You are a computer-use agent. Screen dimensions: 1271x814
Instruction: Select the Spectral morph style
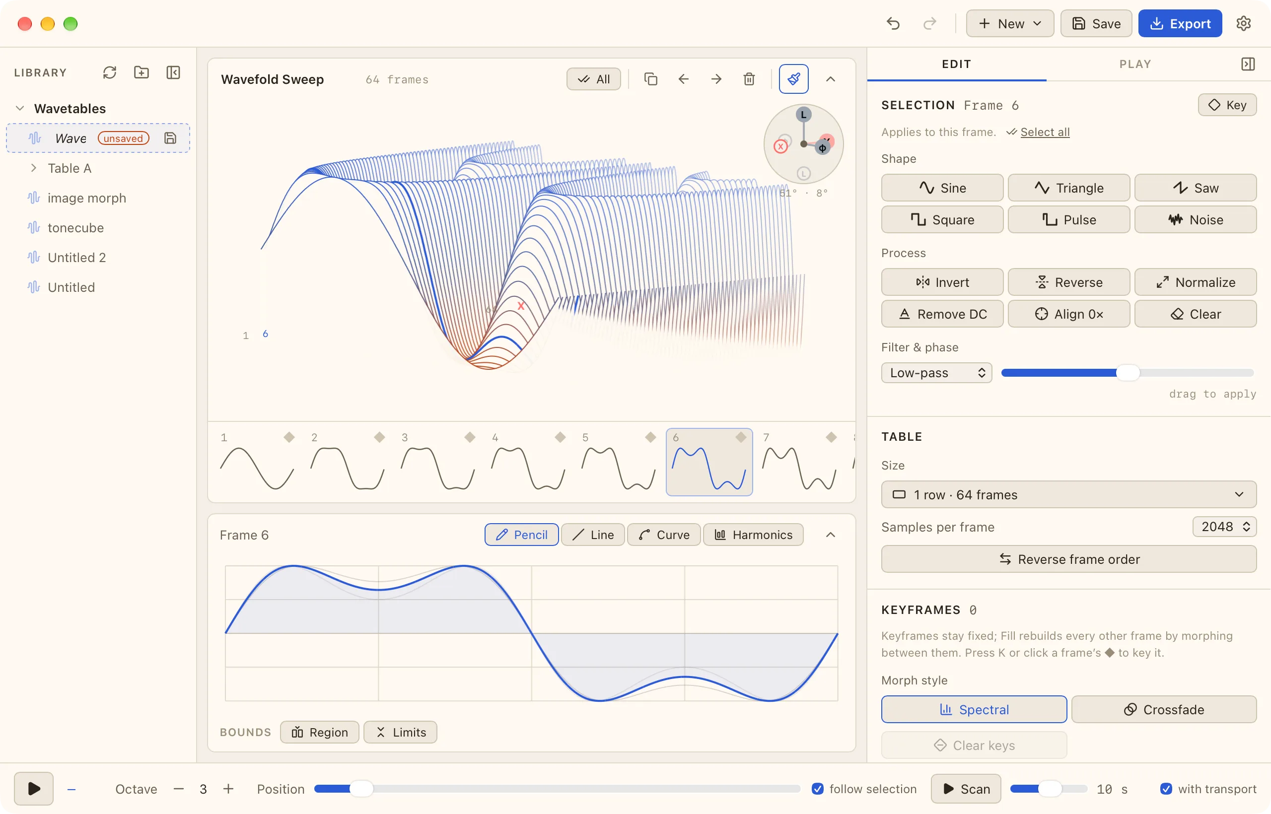click(x=974, y=709)
